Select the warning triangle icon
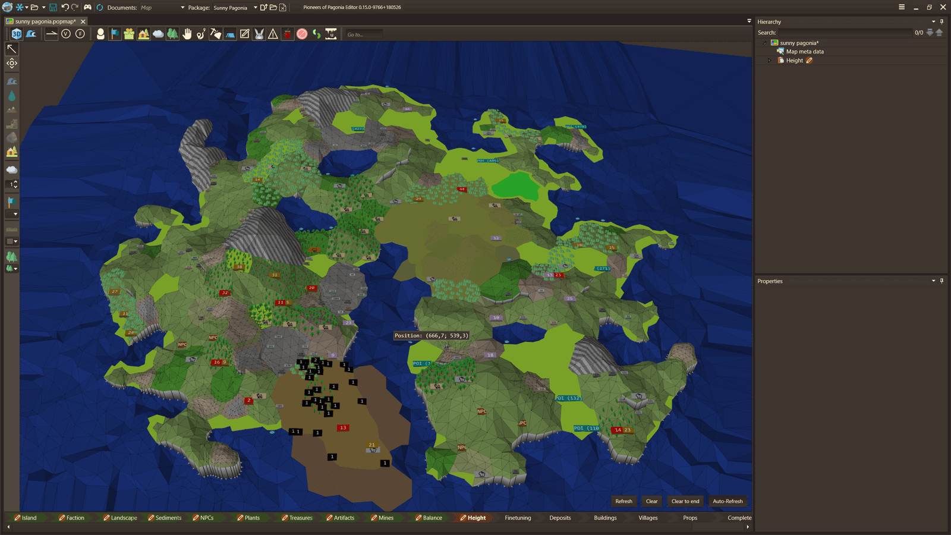This screenshot has width=951, height=535. (x=273, y=34)
